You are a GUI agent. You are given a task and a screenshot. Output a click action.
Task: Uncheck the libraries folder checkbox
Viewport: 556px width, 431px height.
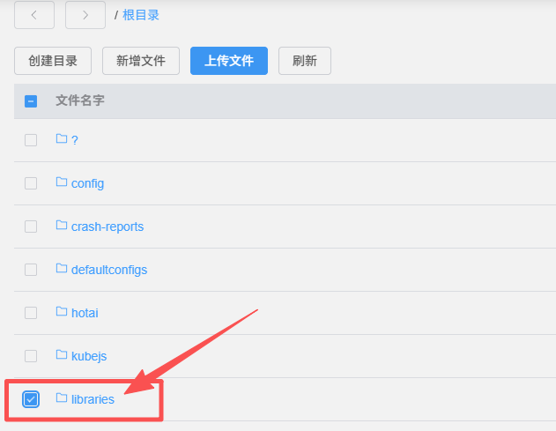[x=31, y=399]
